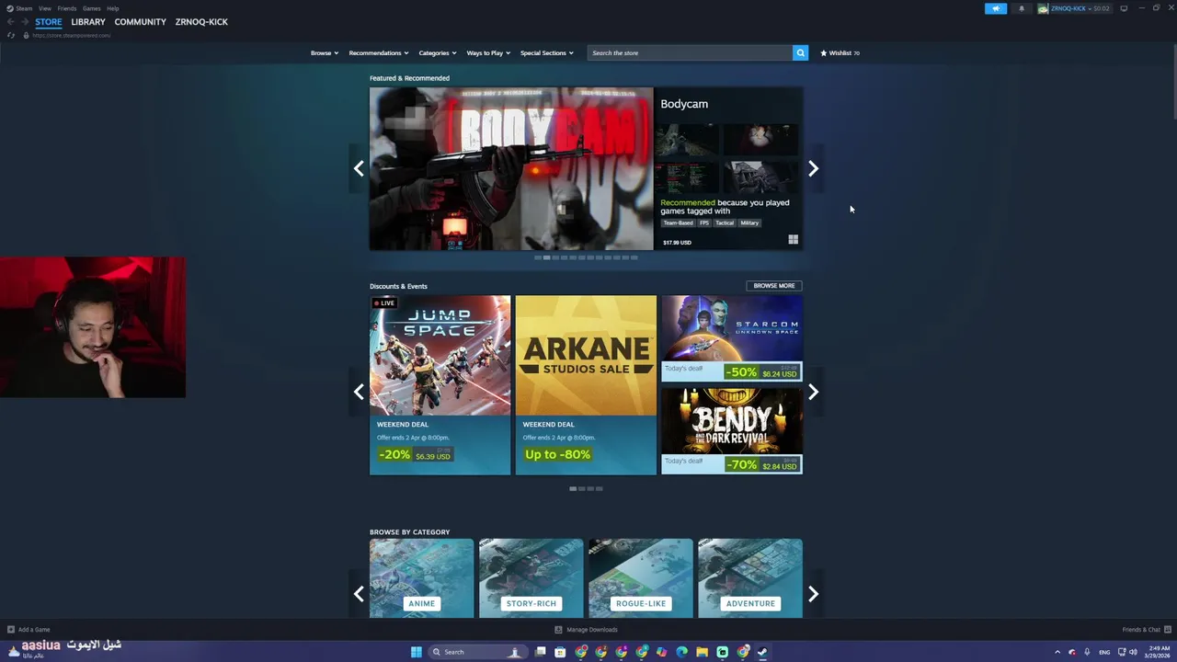
Task: Click the Add a Game plus icon
Action: pyautogui.click(x=11, y=630)
